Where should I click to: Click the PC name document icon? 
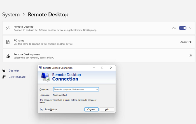tap(8, 42)
